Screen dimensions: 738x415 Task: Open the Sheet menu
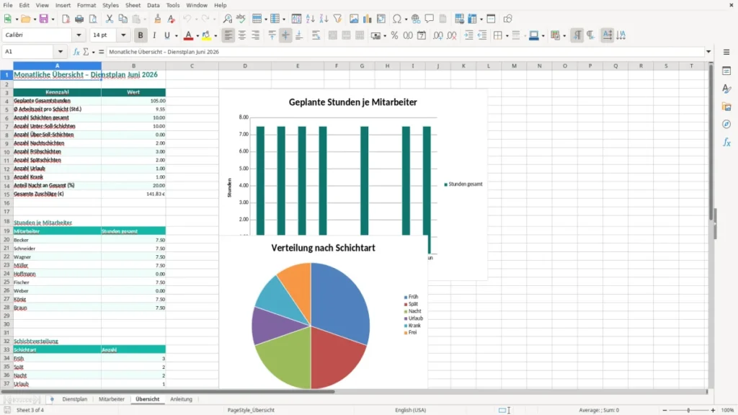click(x=133, y=5)
